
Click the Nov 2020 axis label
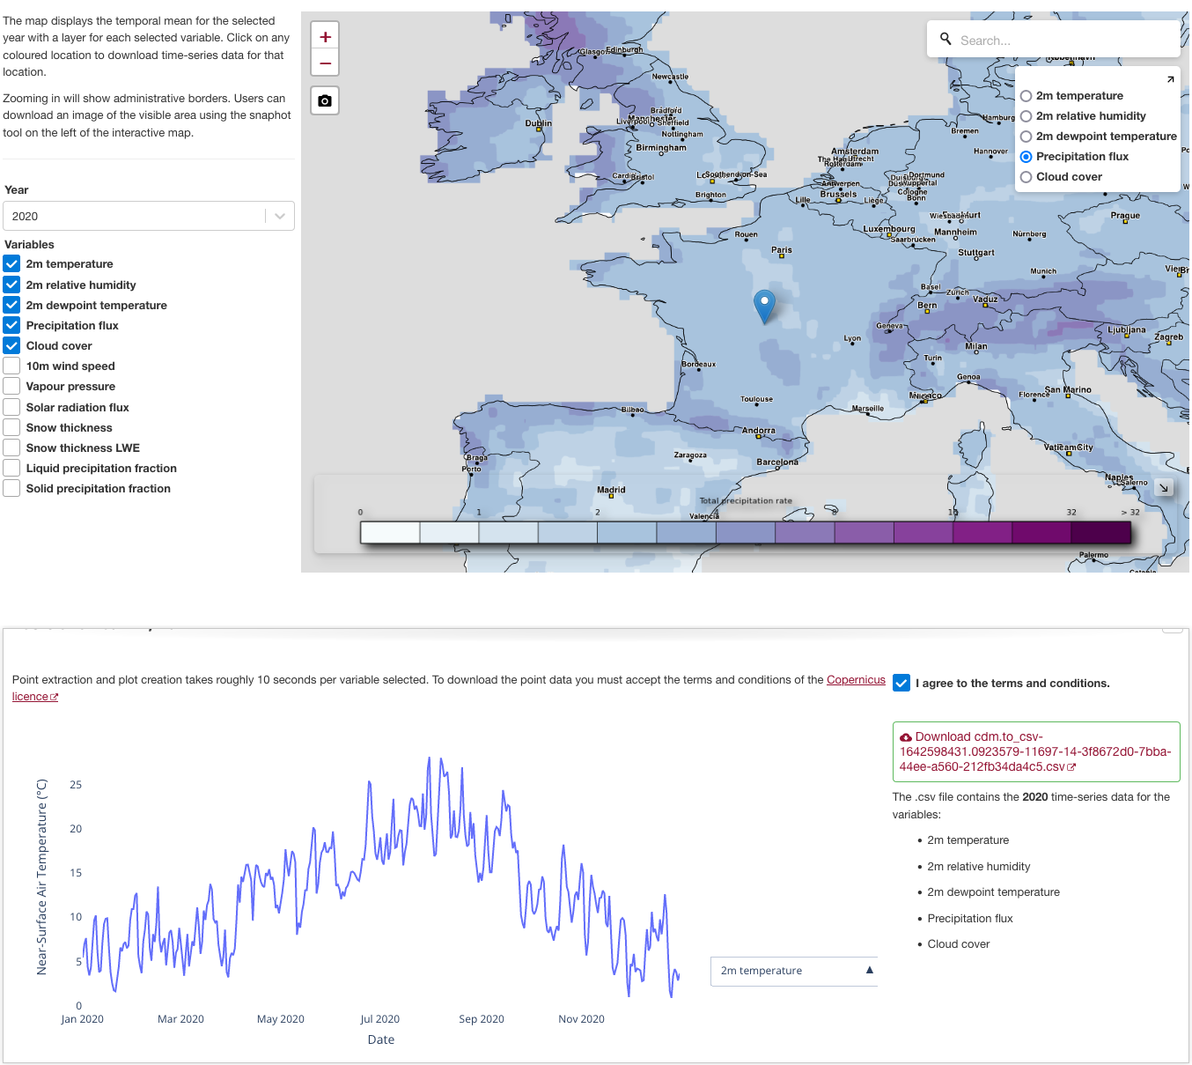click(581, 1019)
